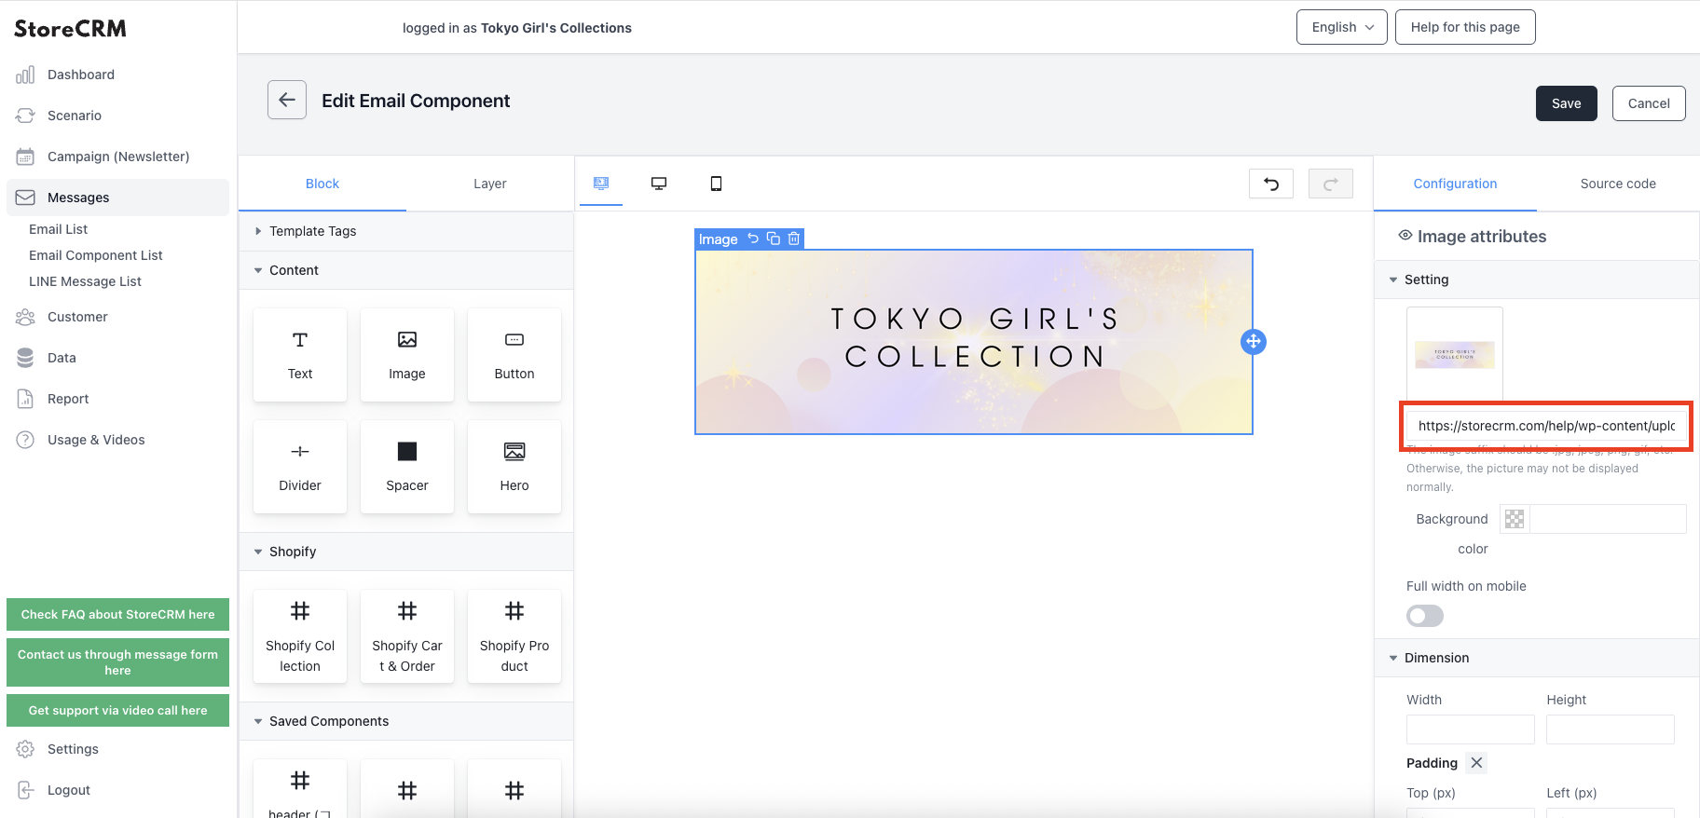Click the image thumbnail preview
The width and height of the screenshot is (1700, 818).
point(1455,355)
